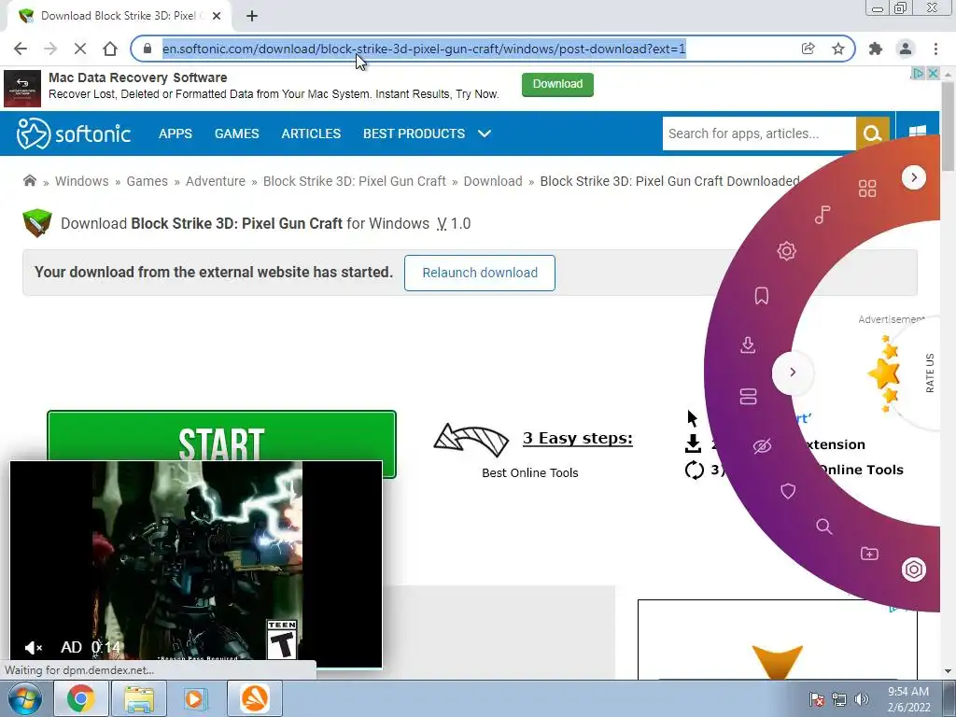Open the gear settings icon in wheel
Screen dimensions: 956x717
[x=786, y=251]
